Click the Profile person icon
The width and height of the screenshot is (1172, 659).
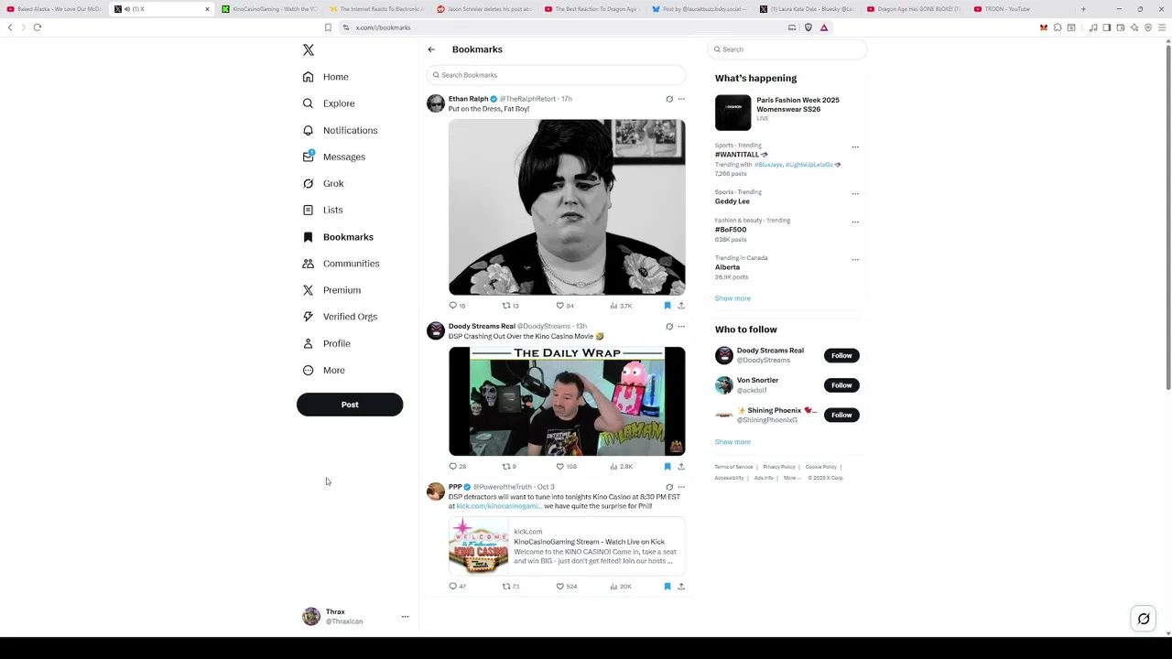pos(308,343)
